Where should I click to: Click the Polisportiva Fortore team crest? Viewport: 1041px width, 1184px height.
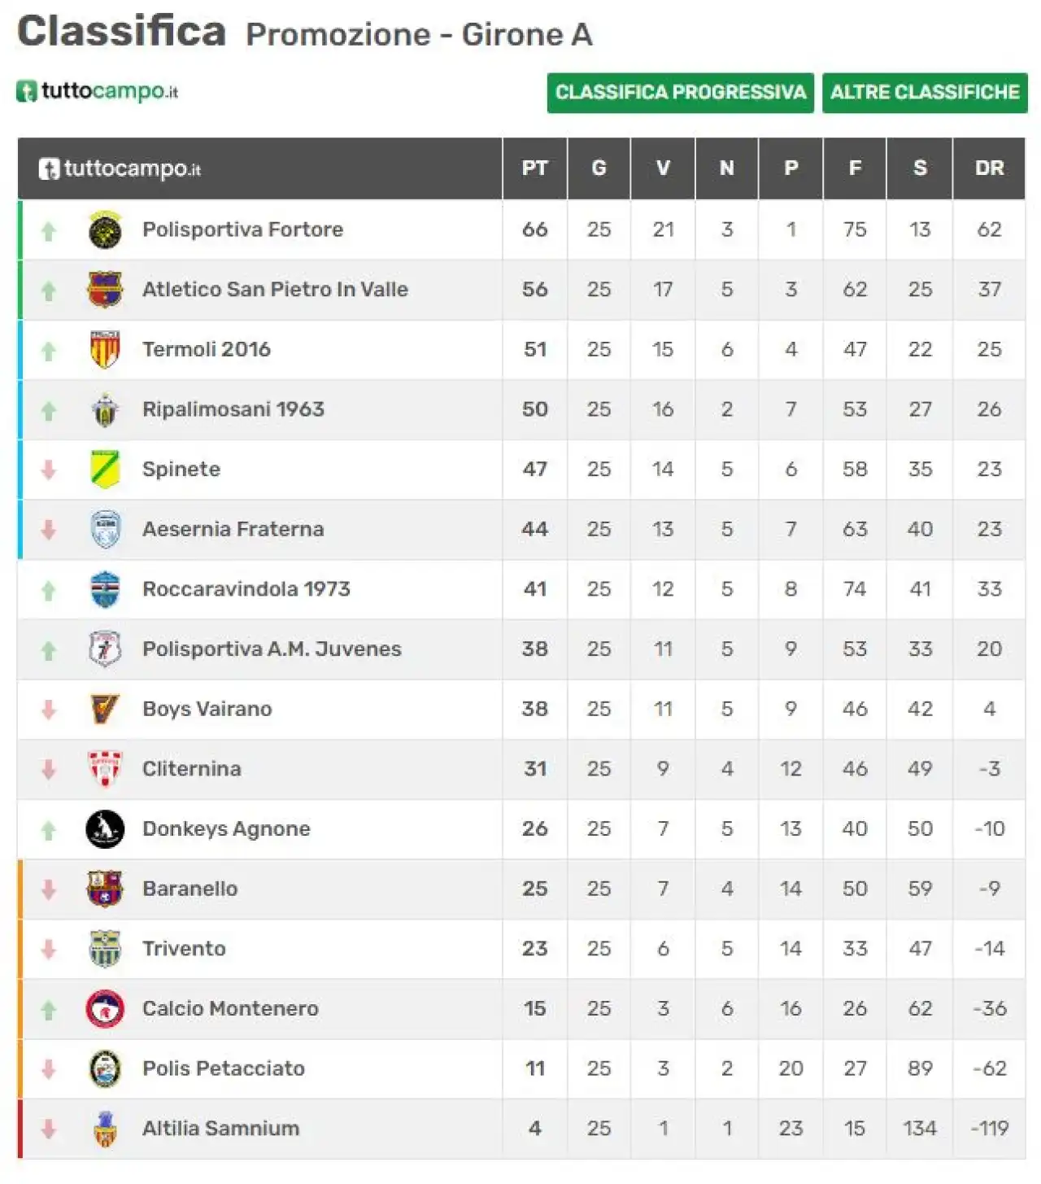[x=105, y=229]
